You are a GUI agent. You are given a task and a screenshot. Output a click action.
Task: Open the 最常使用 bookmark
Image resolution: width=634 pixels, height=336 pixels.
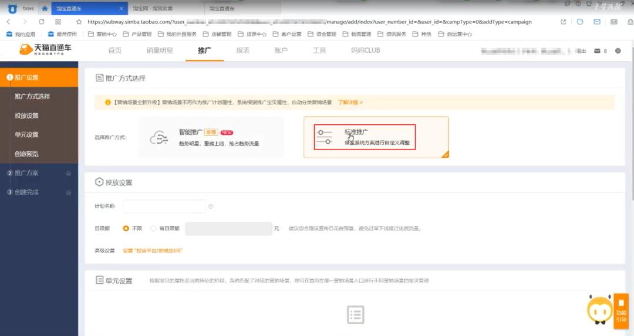[x=62, y=35]
